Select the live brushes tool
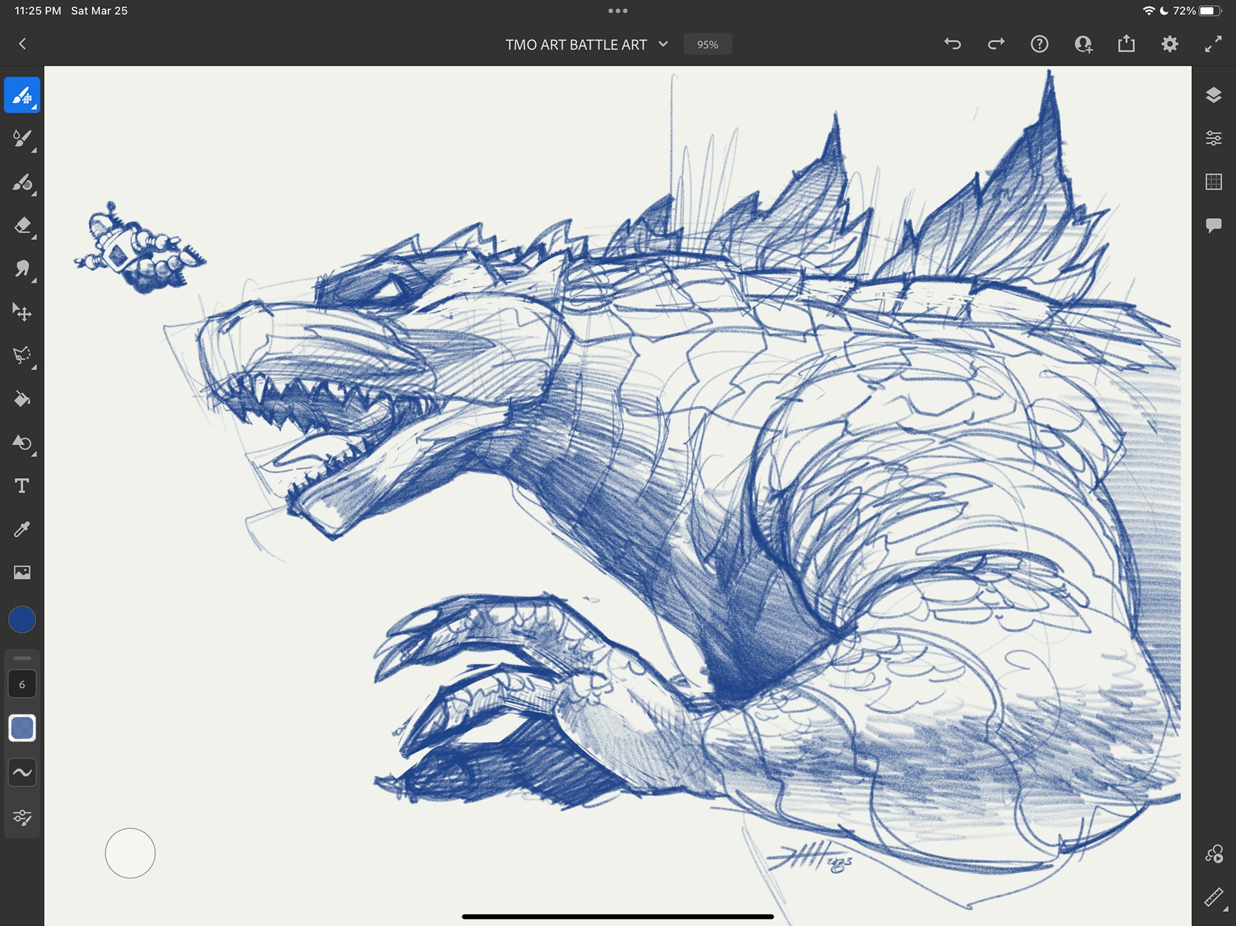 pyautogui.click(x=22, y=138)
